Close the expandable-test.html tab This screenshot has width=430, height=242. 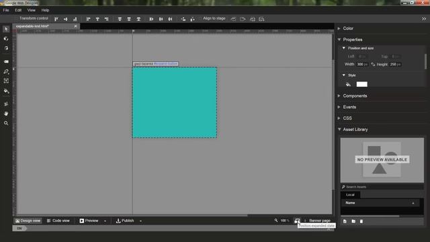(76, 26)
